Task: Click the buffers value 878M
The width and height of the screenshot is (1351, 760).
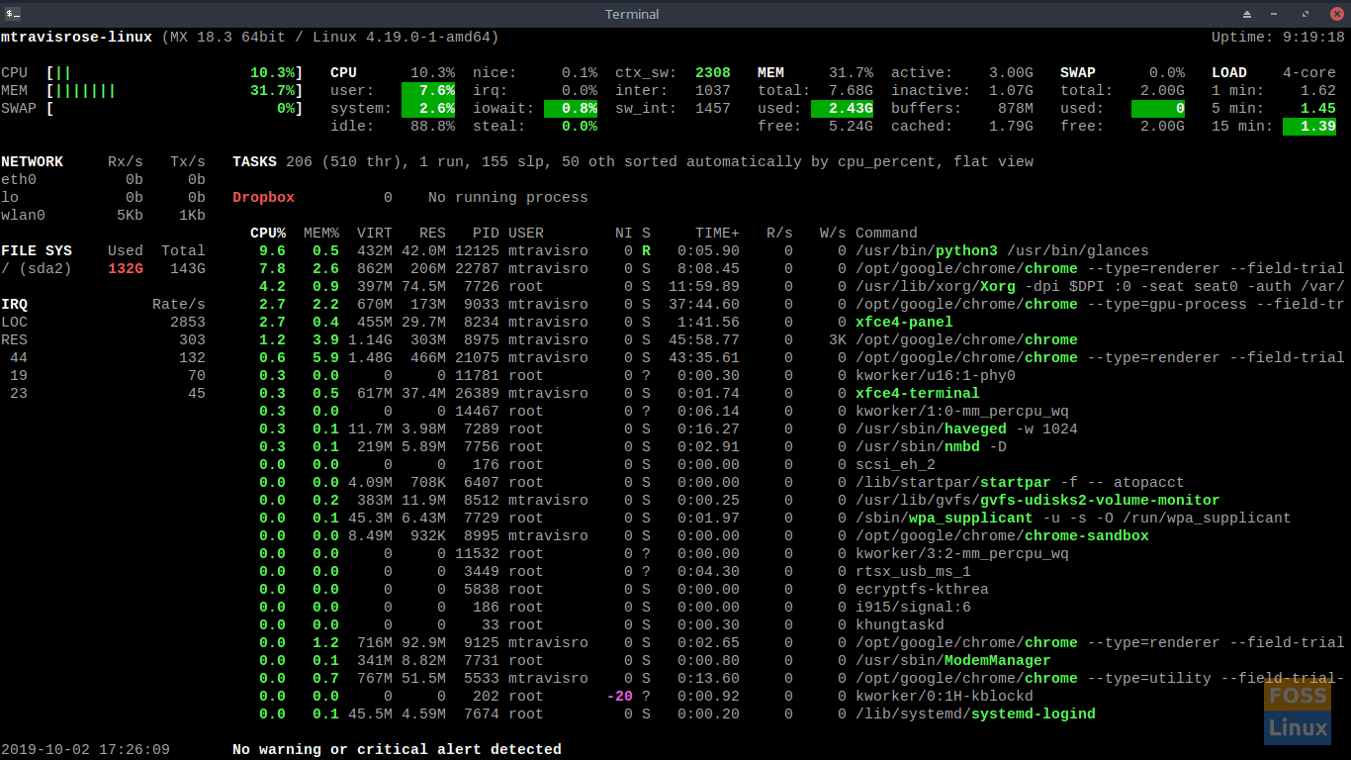Action: tap(1016, 109)
